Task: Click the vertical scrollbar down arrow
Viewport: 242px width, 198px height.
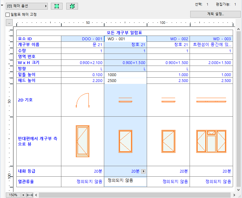Action: (238, 190)
